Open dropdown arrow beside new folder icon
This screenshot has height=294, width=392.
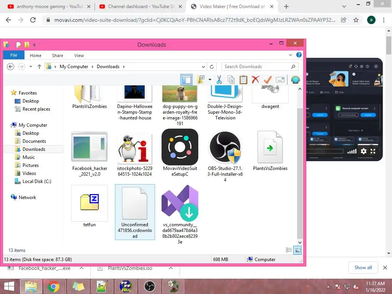[x=210, y=80]
